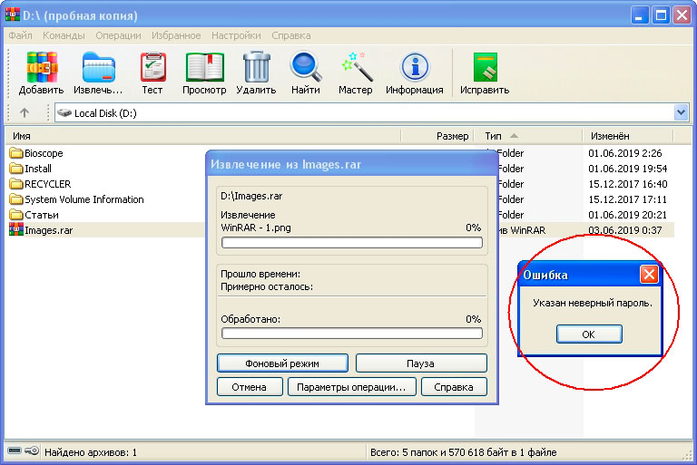Click the date 15.12.2017 16:40
697x465 pixels.
(x=628, y=184)
